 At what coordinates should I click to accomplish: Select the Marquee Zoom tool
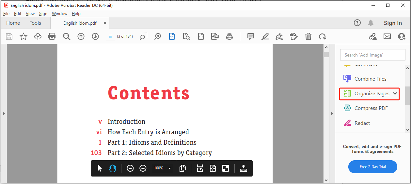tap(143, 36)
